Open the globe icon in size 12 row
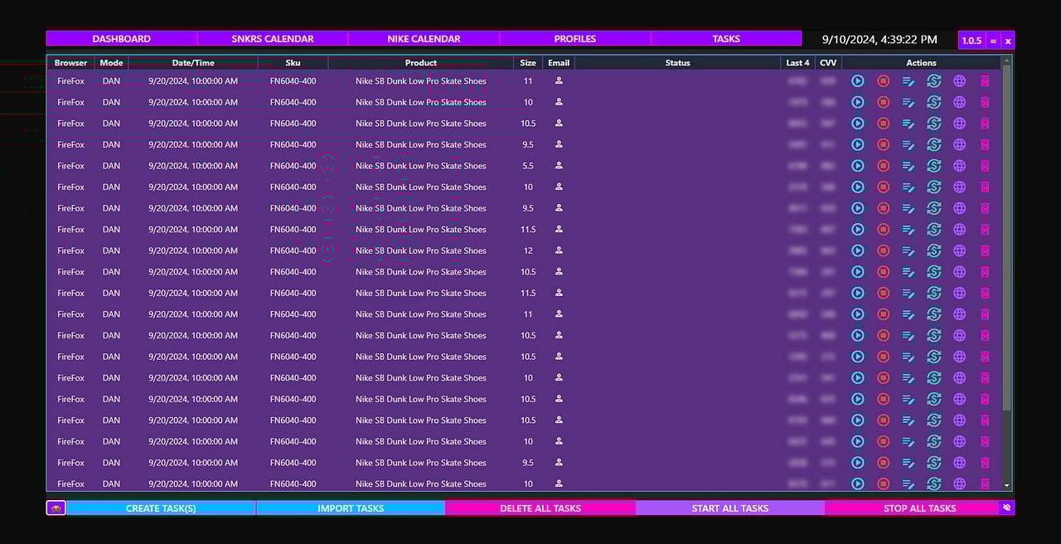 tap(959, 250)
